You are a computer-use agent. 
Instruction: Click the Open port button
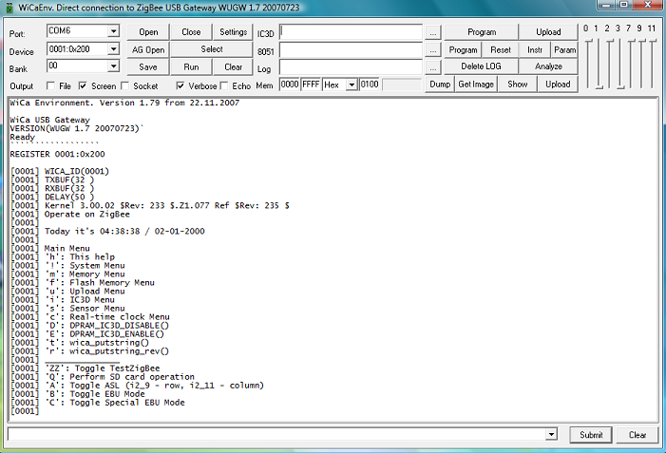[x=148, y=32]
